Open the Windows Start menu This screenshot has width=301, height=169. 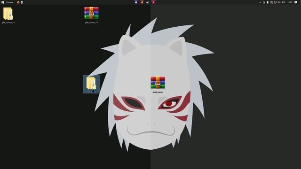3,2
